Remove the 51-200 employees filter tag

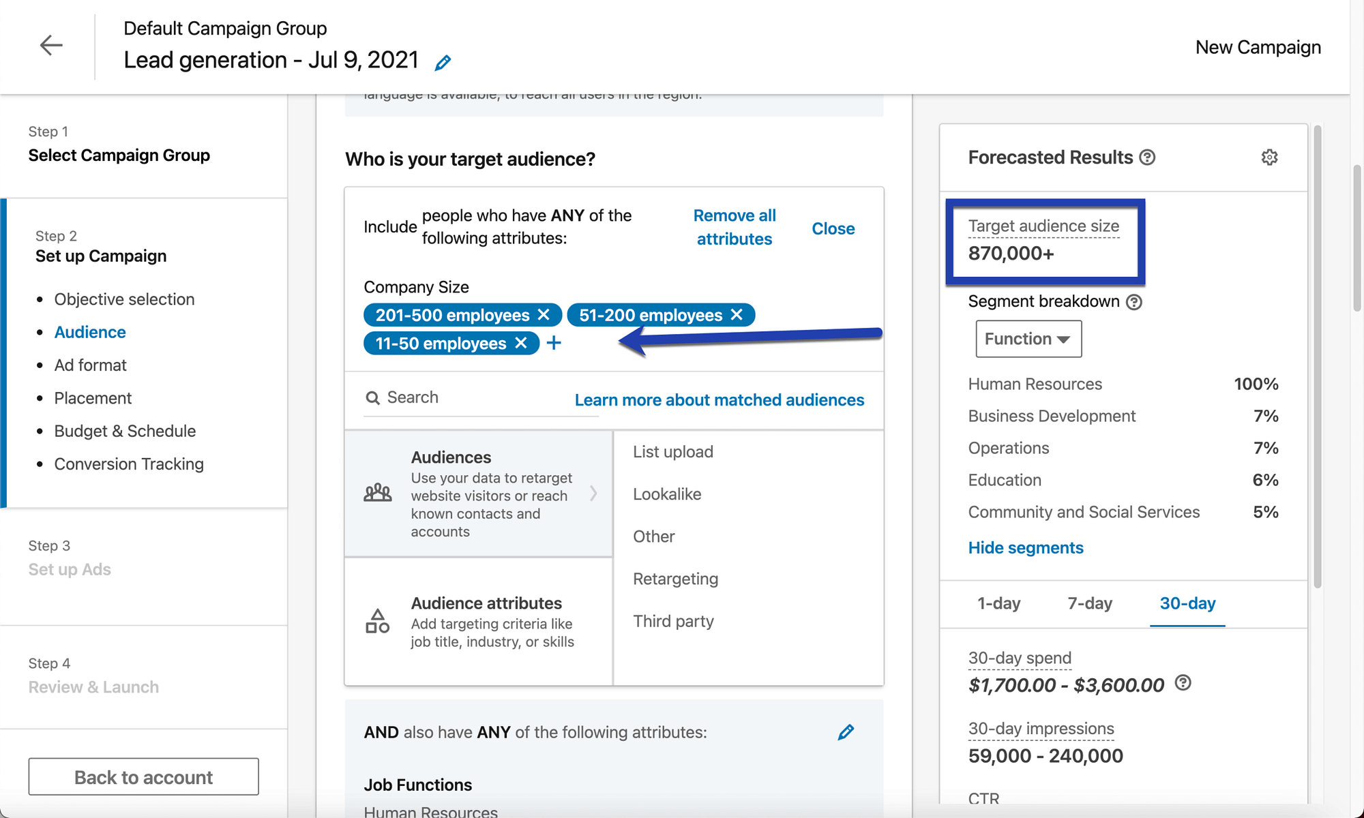pos(737,314)
